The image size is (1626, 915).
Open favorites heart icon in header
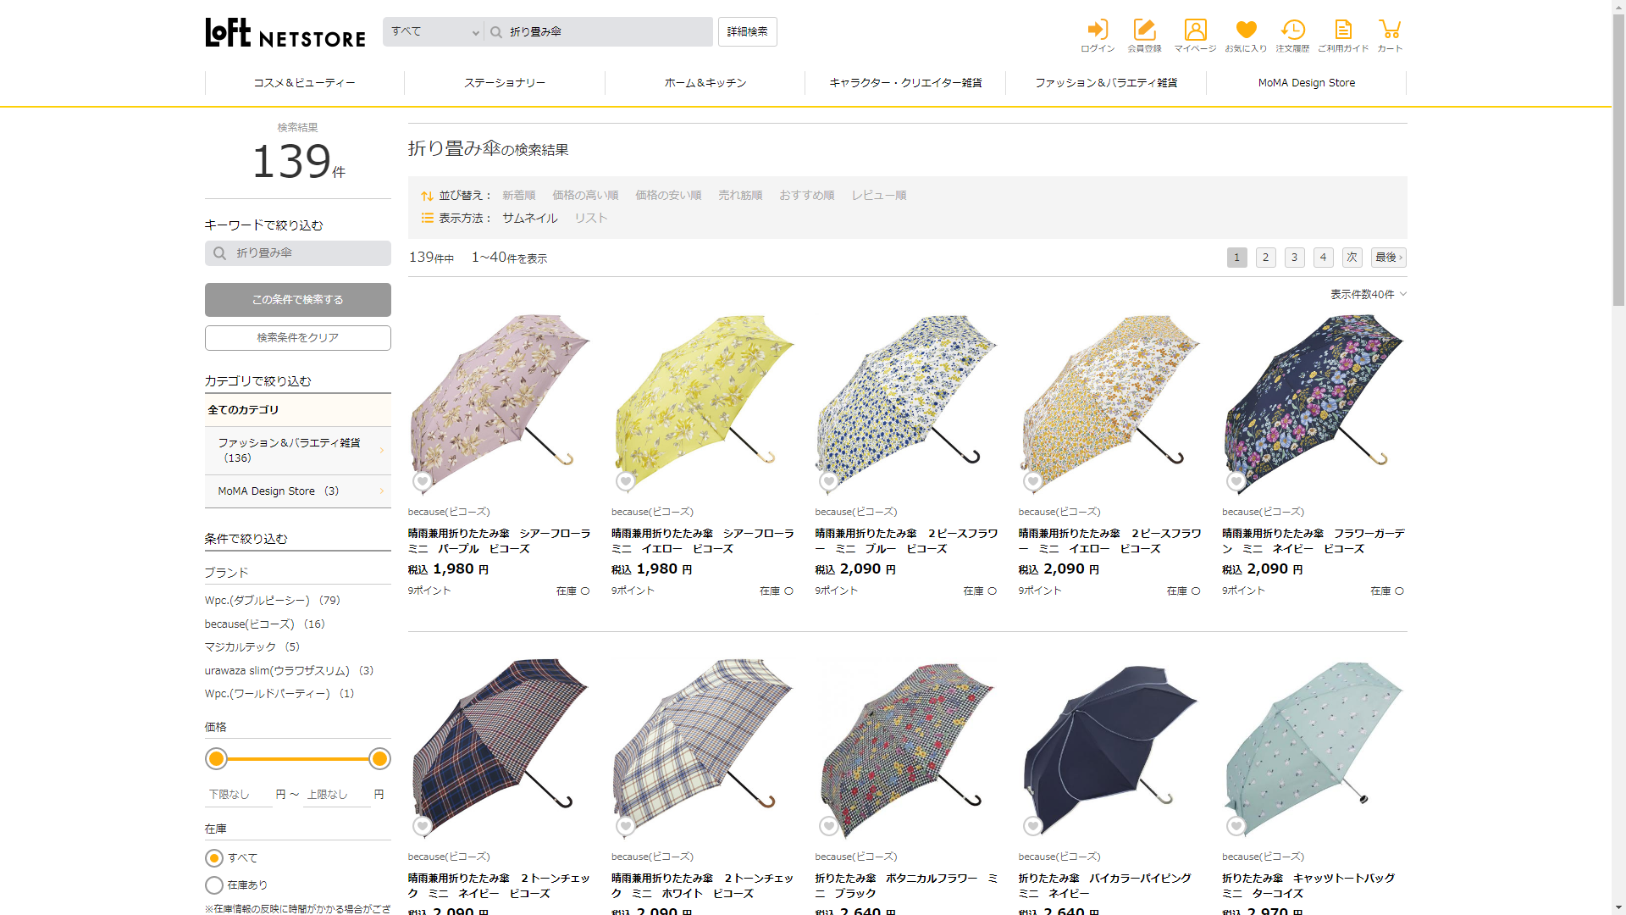point(1246,30)
